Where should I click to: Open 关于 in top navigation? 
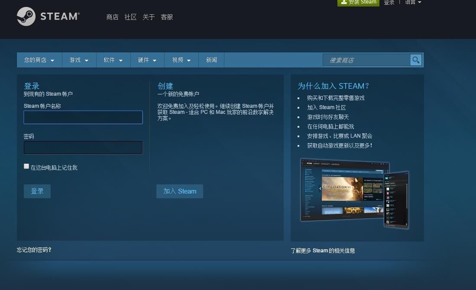pyautogui.click(x=149, y=17)
